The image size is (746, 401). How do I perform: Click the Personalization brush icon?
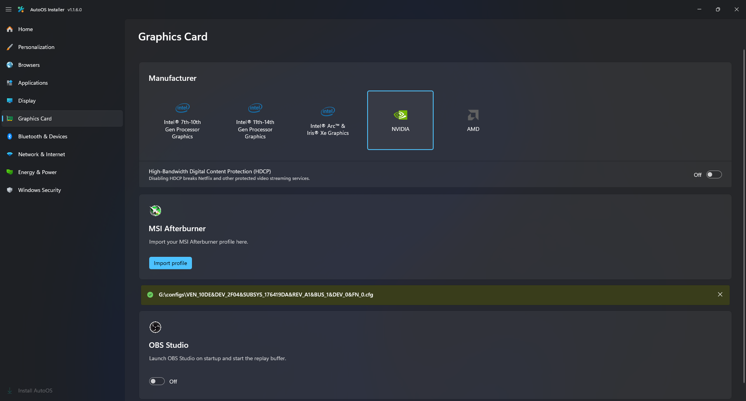coord(10,47)
